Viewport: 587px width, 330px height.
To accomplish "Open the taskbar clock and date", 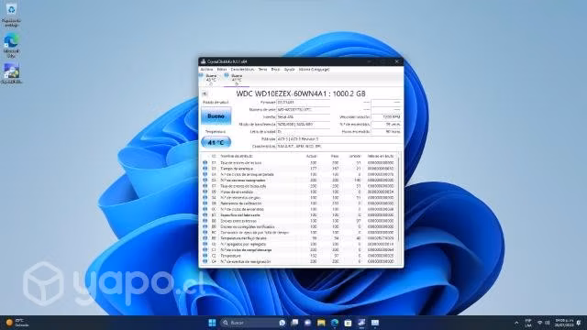I will click(564, 323).
